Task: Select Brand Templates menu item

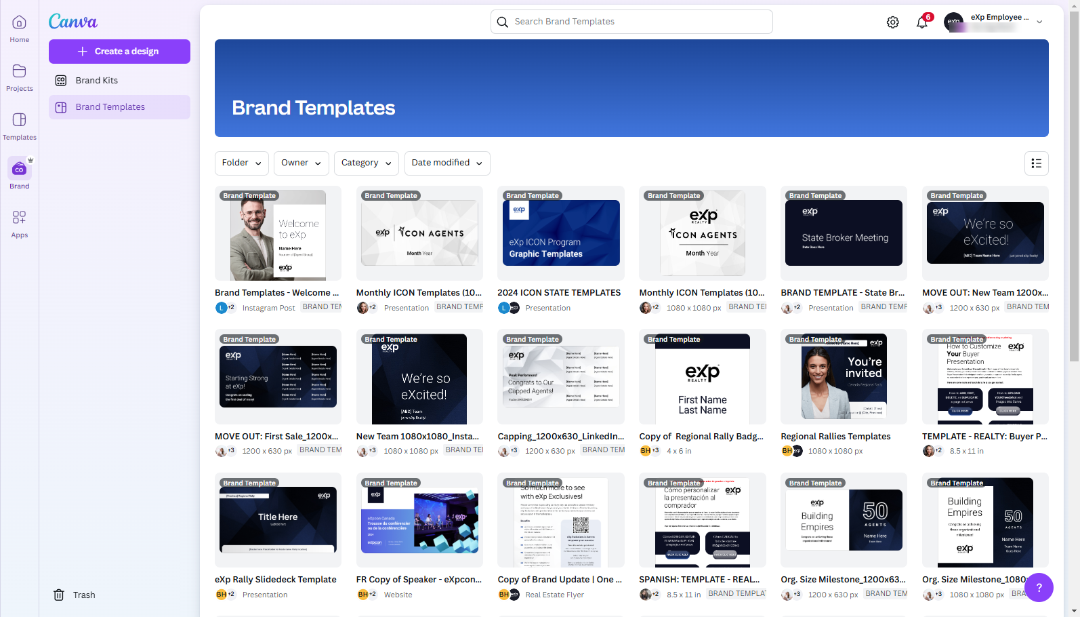Action: pyautogui.click(x=119, y=107)
